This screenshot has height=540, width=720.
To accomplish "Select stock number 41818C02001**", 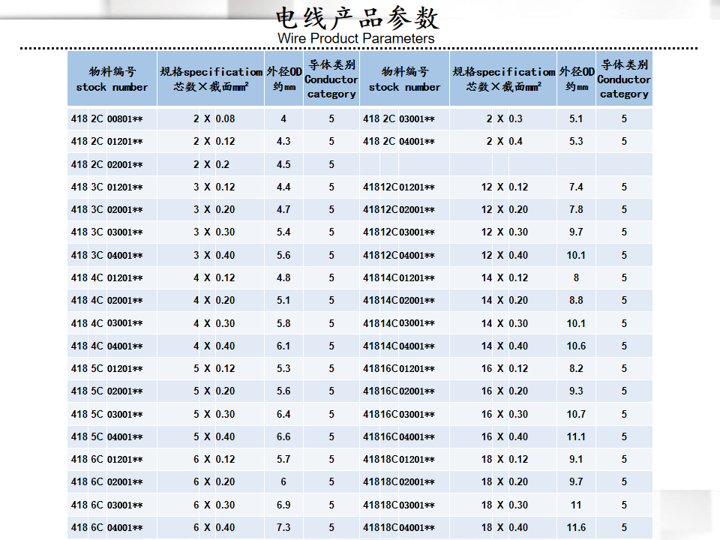I will [399, 482].
